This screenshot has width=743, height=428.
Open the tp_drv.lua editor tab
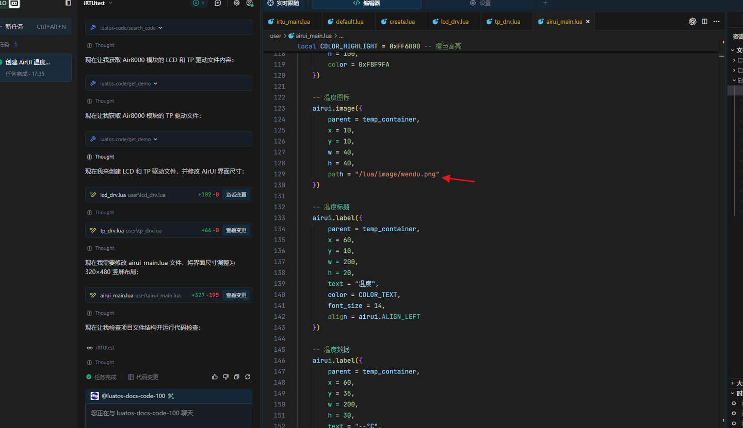coord(507,22)
